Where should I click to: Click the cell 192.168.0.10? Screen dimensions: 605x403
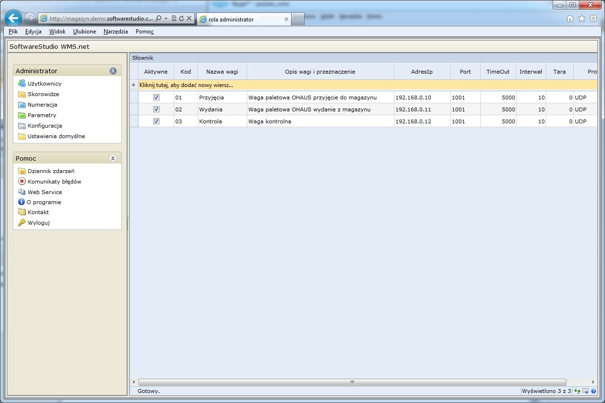pos(422,97)
